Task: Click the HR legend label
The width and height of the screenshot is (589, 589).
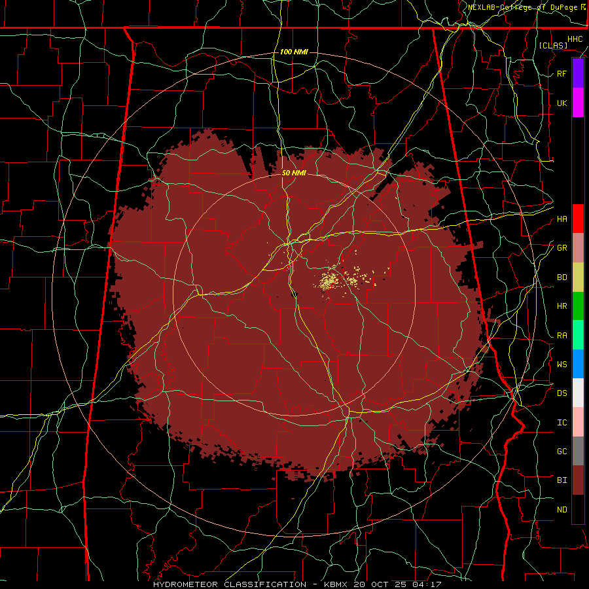Action: (x=562, y=306)
